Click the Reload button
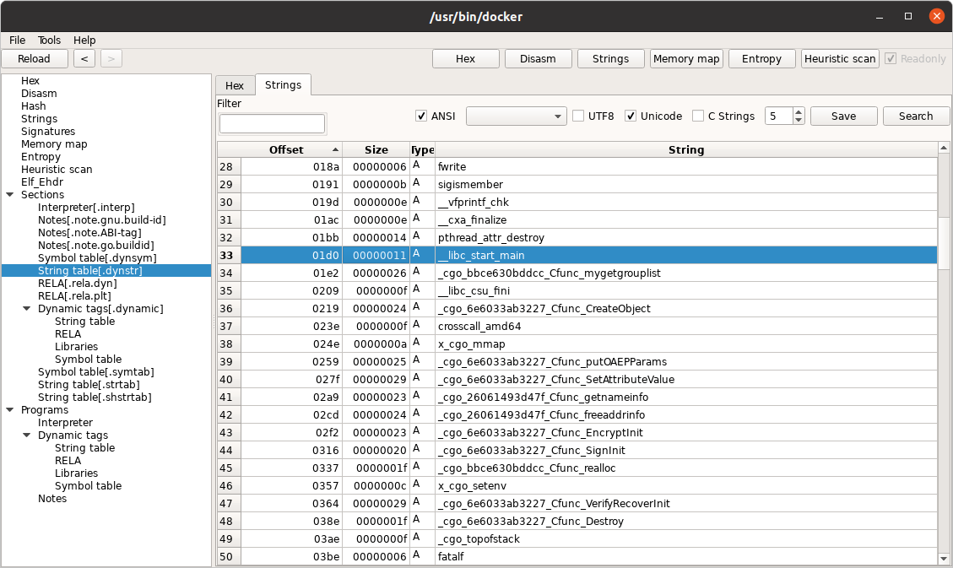 click(x=34, y=59)
